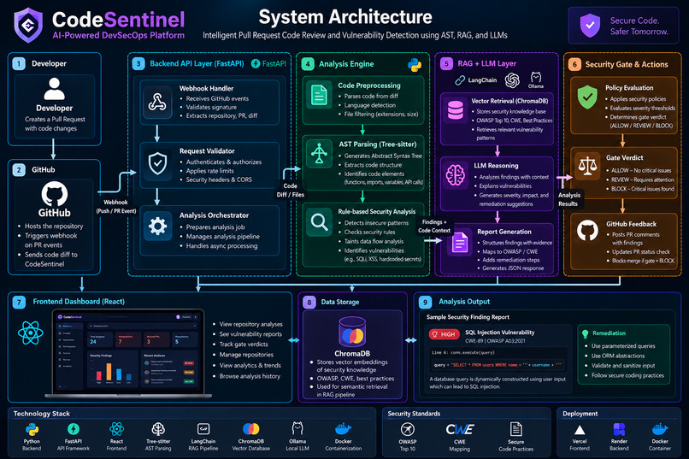Image resolution: width=689 pixels, height=459 pixels.
Task: Click the GitHub Feedback octocat icon
Action: [x=587, y=231]
